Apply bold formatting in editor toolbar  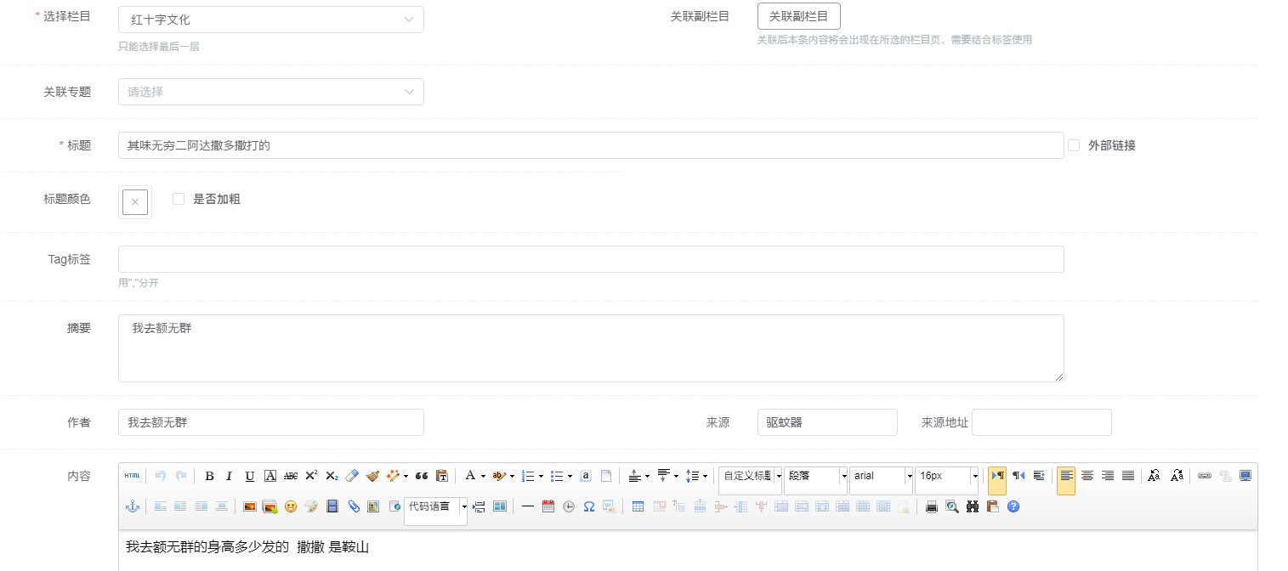pos(209,476)
